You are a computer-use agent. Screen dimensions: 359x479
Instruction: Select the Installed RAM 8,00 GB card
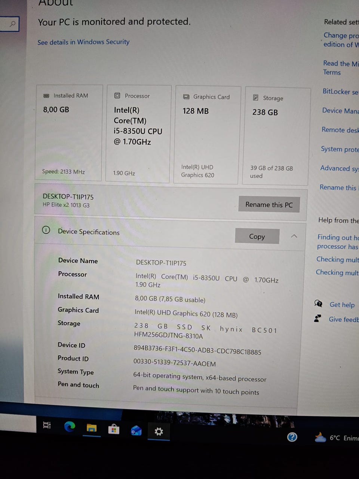(69, 133)
